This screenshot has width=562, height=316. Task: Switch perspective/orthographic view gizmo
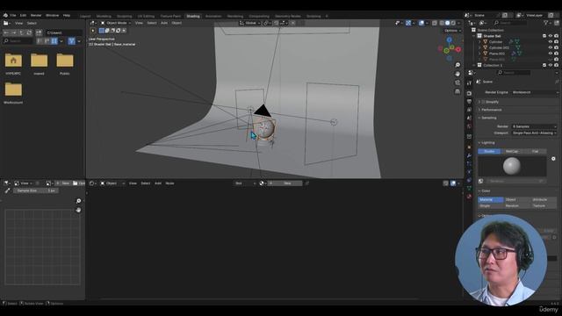coord(458,91)
